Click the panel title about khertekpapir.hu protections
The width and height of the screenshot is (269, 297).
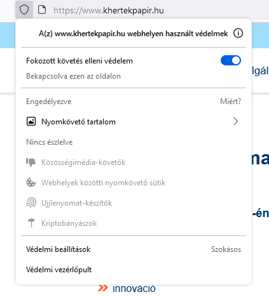pos(134,34)
